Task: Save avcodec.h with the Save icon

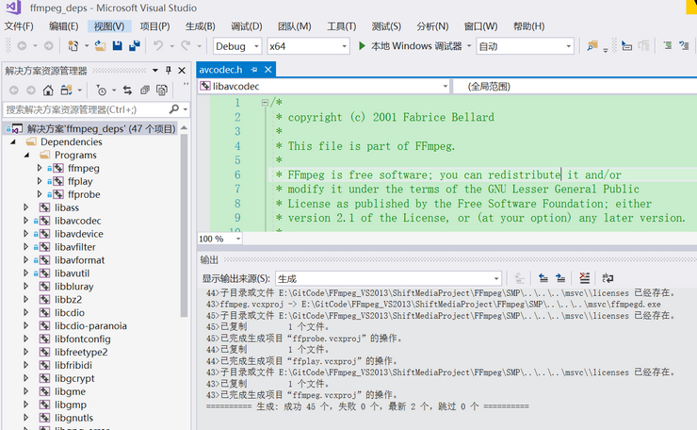Action: pyautogui.click(x=118, y=46)
